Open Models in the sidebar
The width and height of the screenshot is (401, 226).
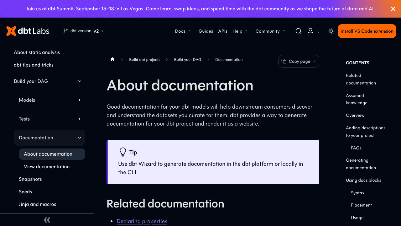(x=27, y=100)
